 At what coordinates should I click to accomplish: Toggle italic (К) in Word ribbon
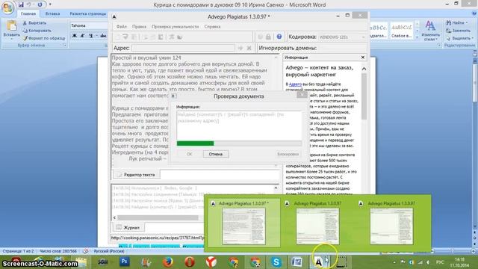[x=82, y=36]
